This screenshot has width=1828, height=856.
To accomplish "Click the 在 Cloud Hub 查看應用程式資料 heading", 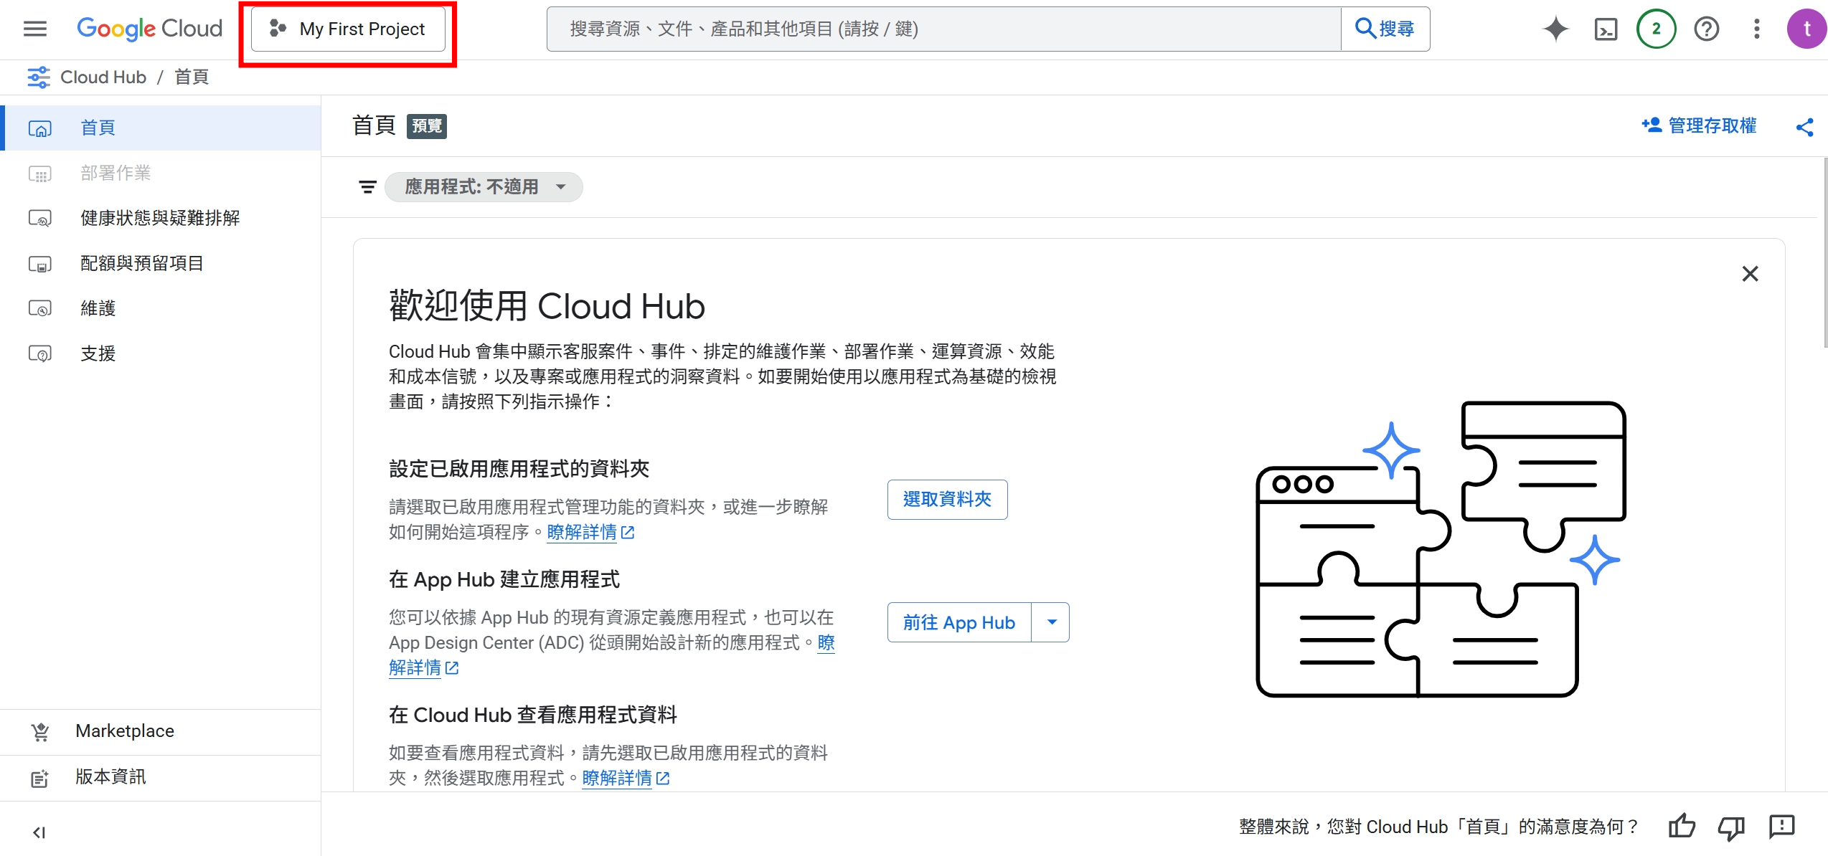I will tap(533, 715).
